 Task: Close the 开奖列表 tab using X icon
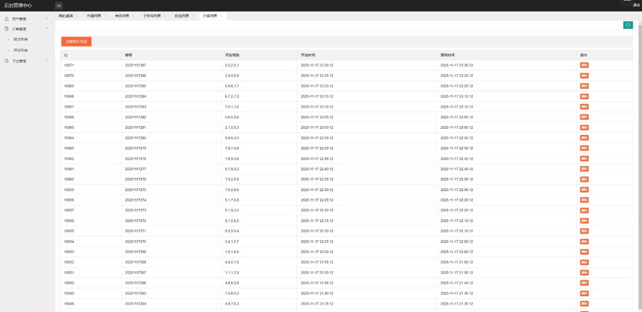(221, 16)
